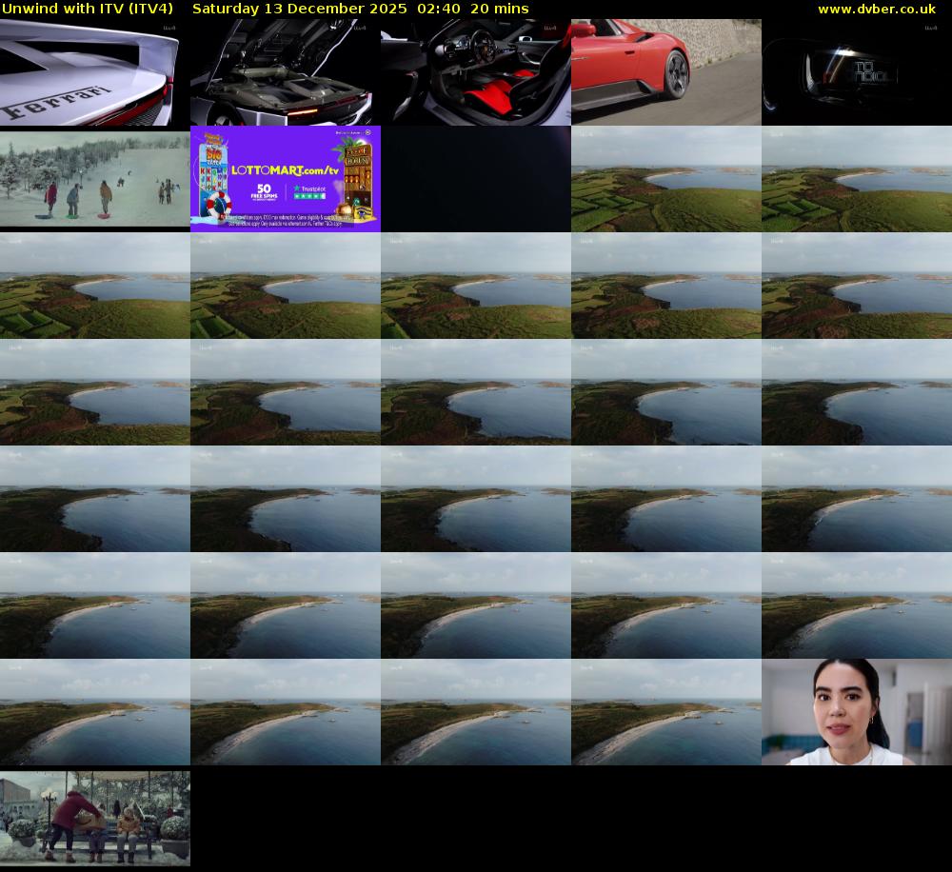
Task: Click the 'Unwind with ITV (ITV4)' title
Action: pos(87,9)
